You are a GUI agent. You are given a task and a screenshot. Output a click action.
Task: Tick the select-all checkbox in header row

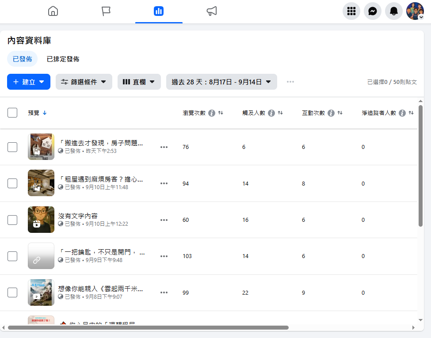tap(12, 113)
